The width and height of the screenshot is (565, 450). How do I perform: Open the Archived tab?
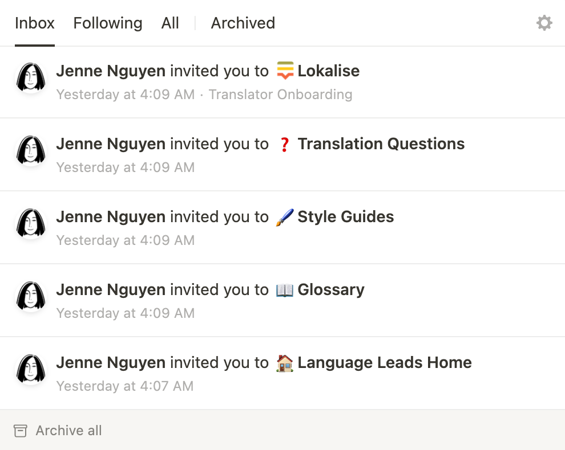[x=243, y=23]
